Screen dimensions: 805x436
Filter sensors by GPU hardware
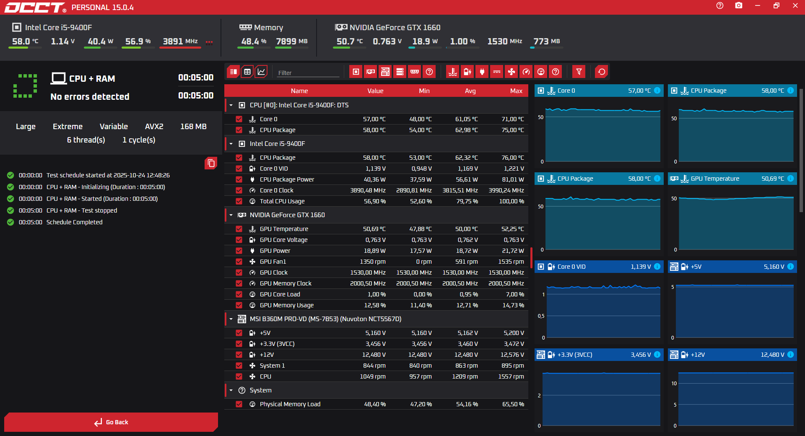click(x=371, y=72)
